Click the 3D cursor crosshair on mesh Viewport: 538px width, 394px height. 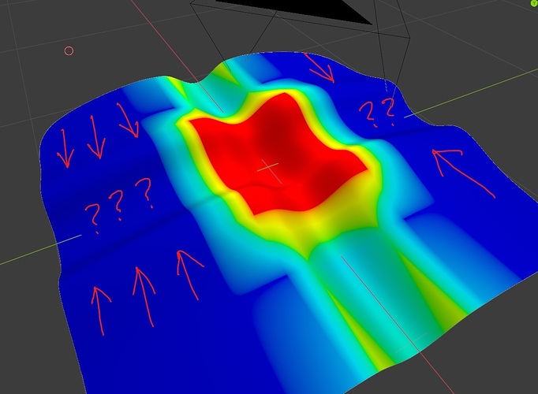[x=269, y=170]
